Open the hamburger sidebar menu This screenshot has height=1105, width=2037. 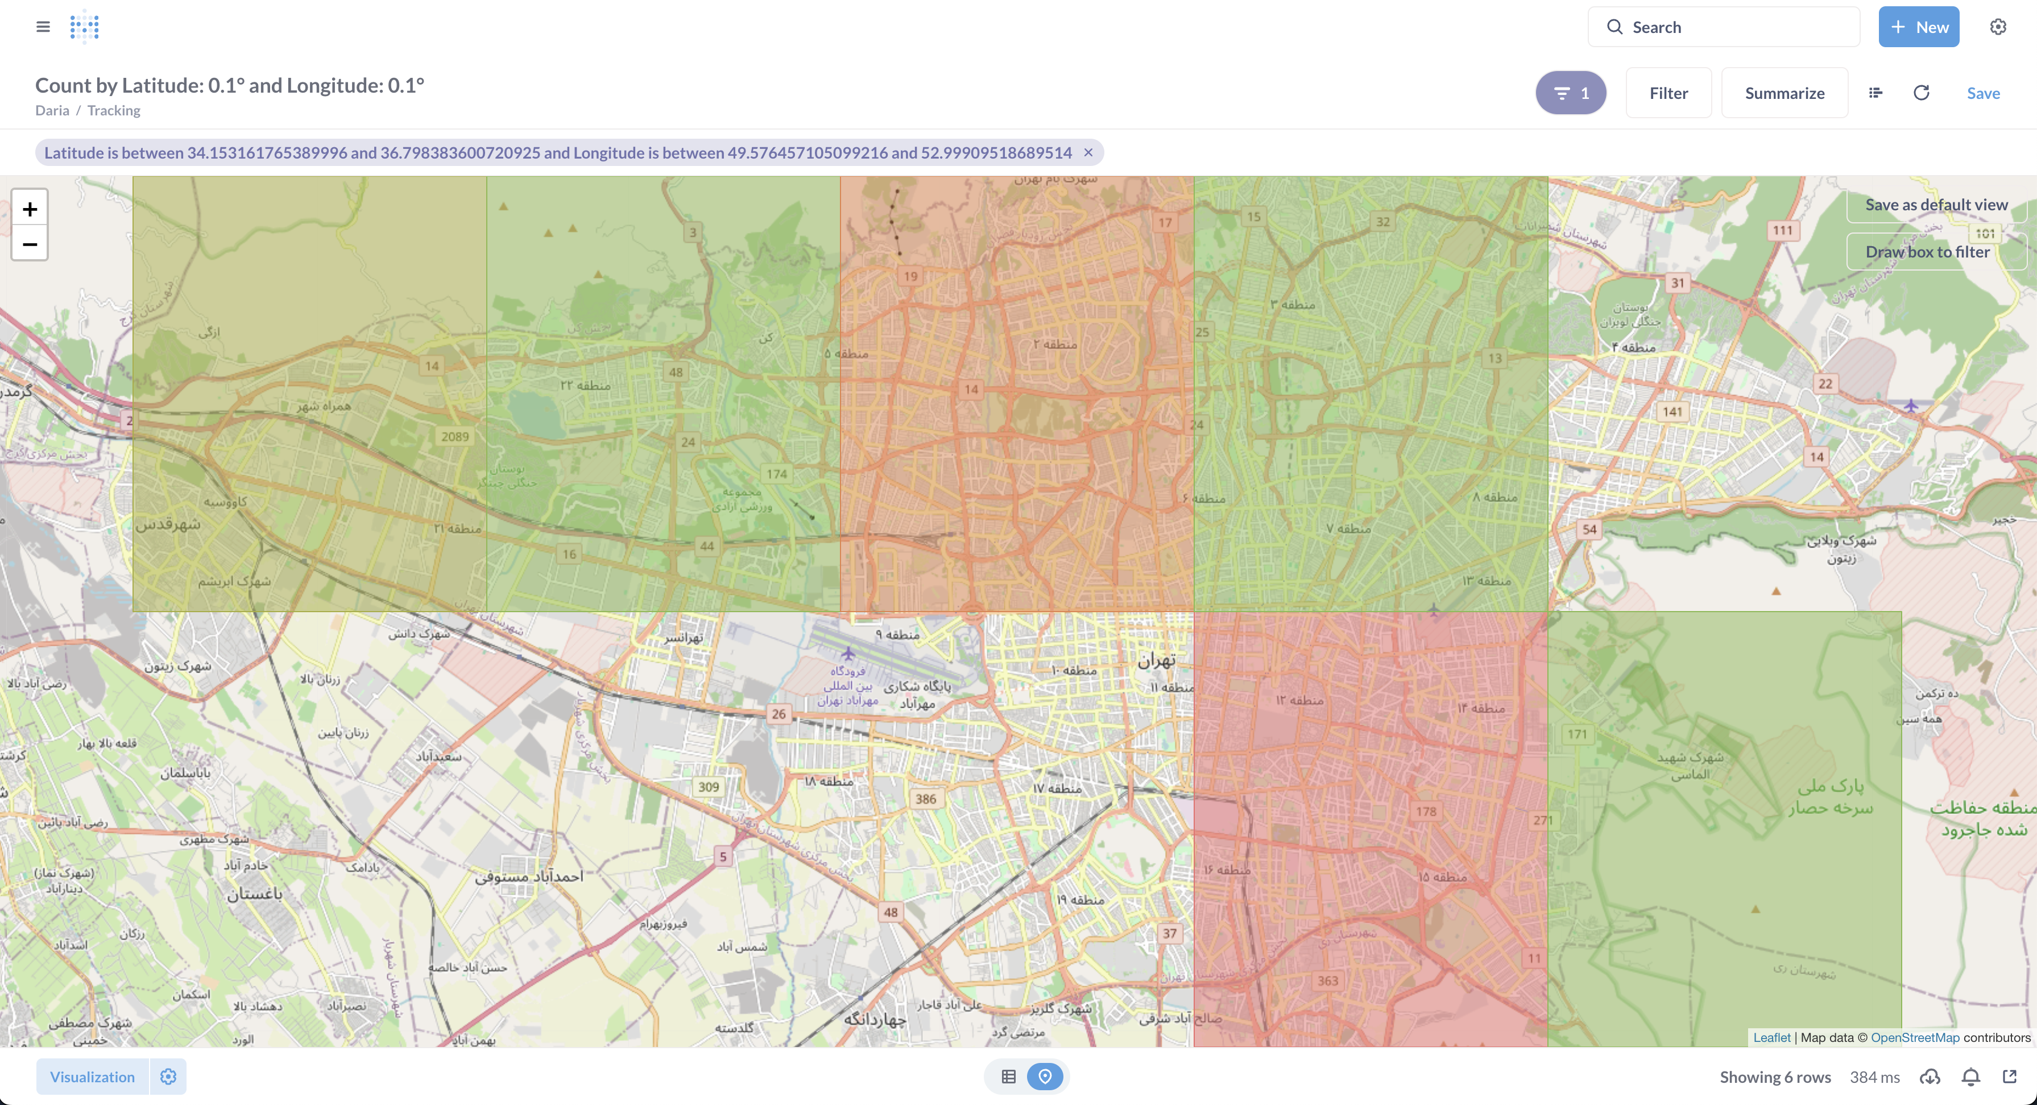tap(43, 27)
